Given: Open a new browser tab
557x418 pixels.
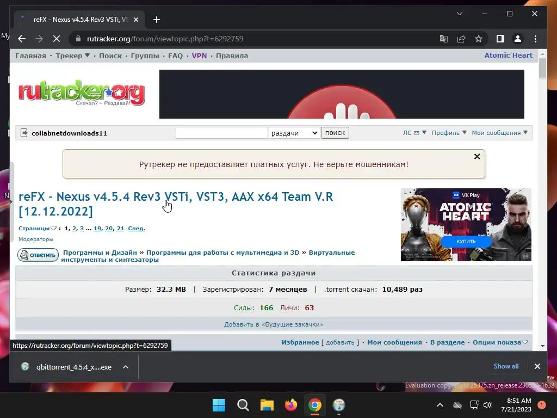Looking at the screenshot, I should [157, 20].
